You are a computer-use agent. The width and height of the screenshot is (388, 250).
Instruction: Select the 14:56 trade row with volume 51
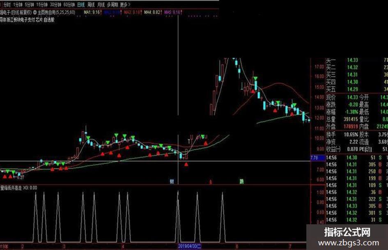(x=356, y=157)
